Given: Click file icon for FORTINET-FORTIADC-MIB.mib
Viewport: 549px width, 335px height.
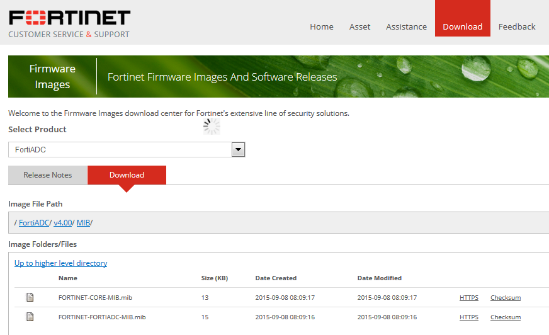Looking at the screenshot, I should click(x=30, y=317).
